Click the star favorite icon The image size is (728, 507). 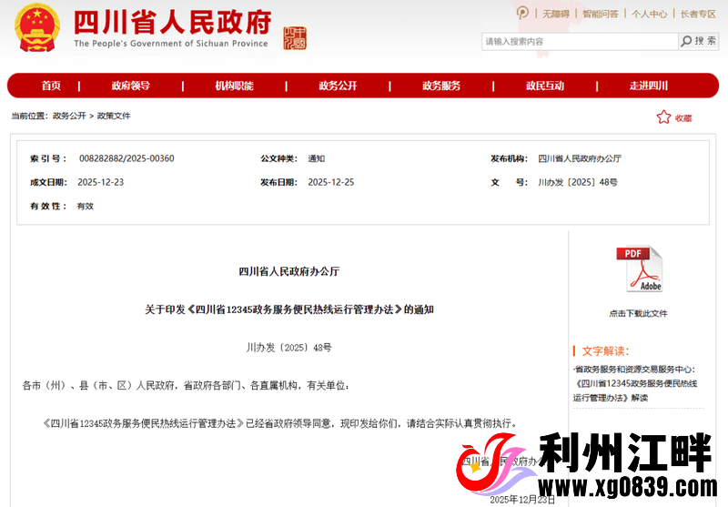[x=663, y=117]
